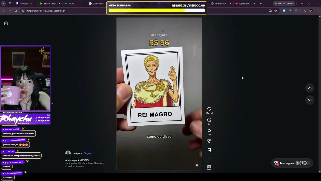Click the reel caption 'Abrindo pack YUGOJO'
Screen dimensions: 321x181
pos(77,160)
